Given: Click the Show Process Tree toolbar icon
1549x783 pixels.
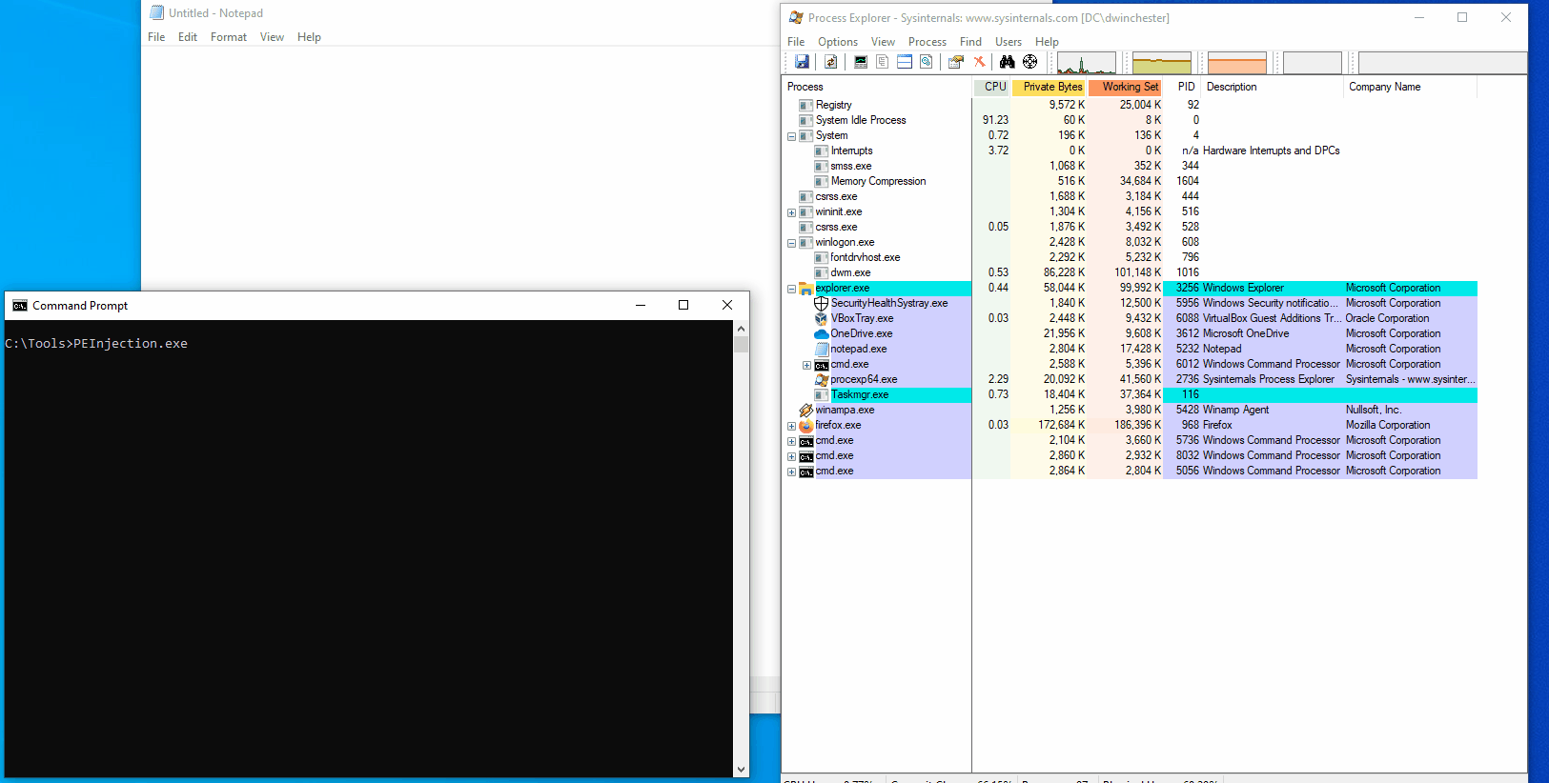Looking at the screenshot, I should tap(883, 62).
